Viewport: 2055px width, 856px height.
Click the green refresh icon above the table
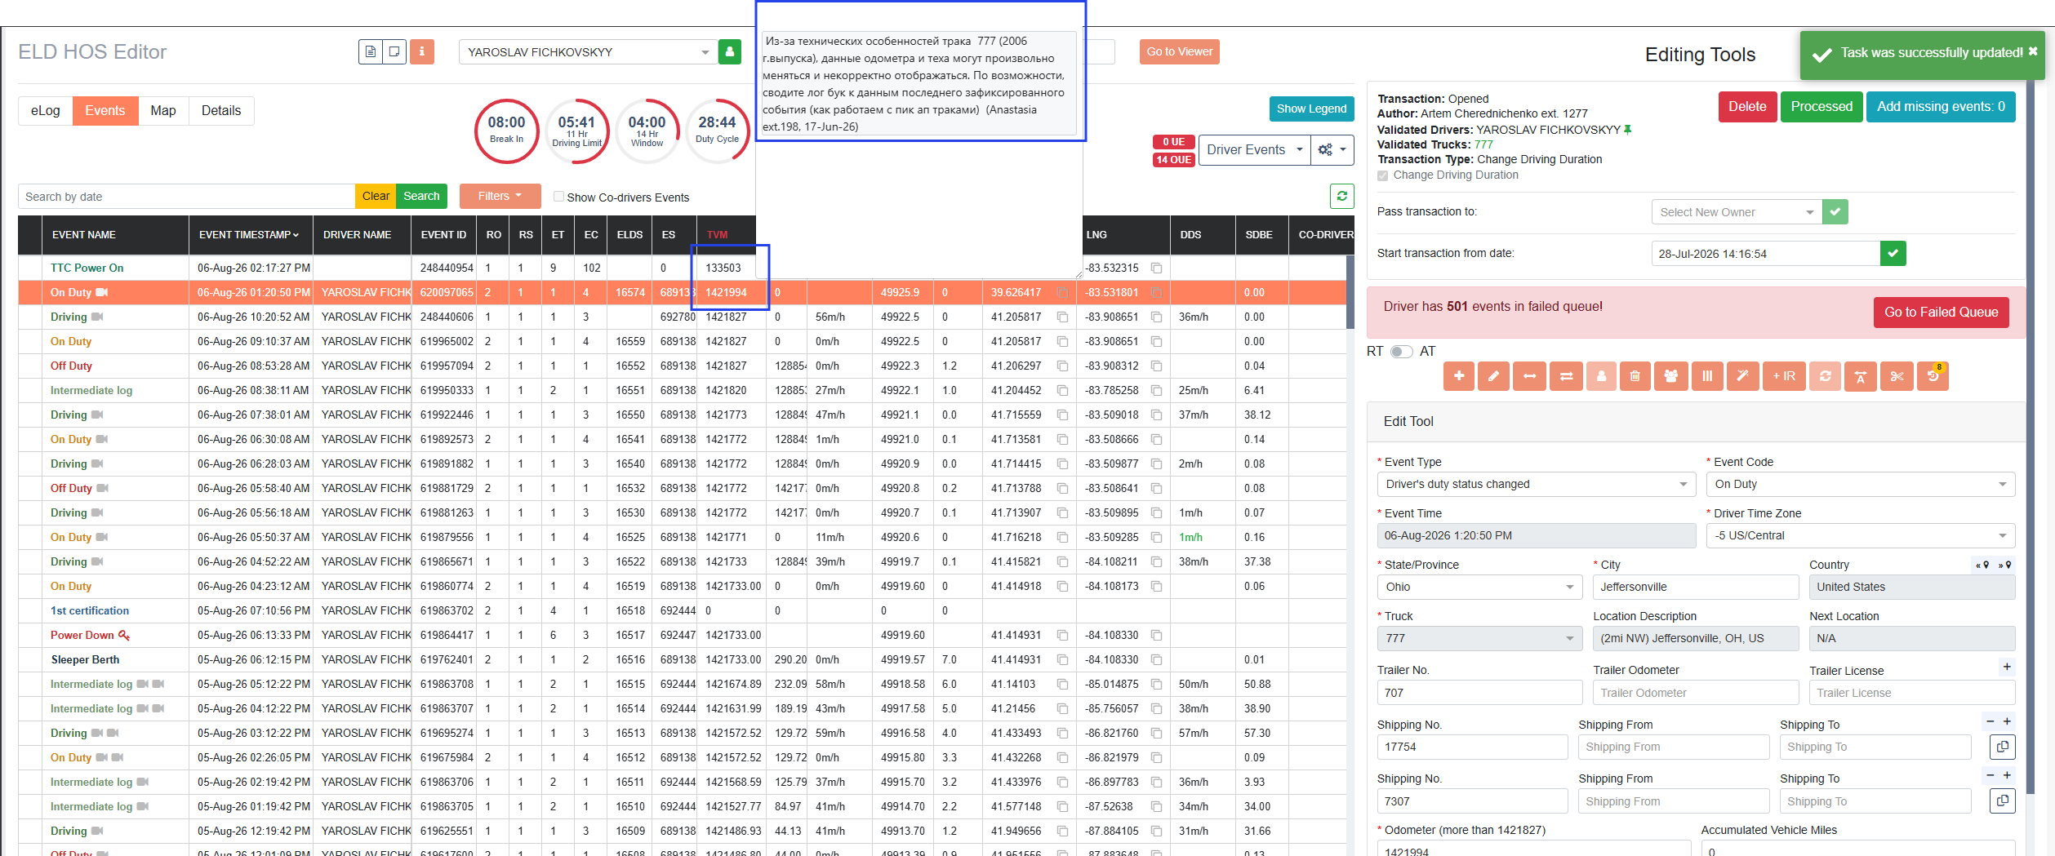click(1342, 196)
